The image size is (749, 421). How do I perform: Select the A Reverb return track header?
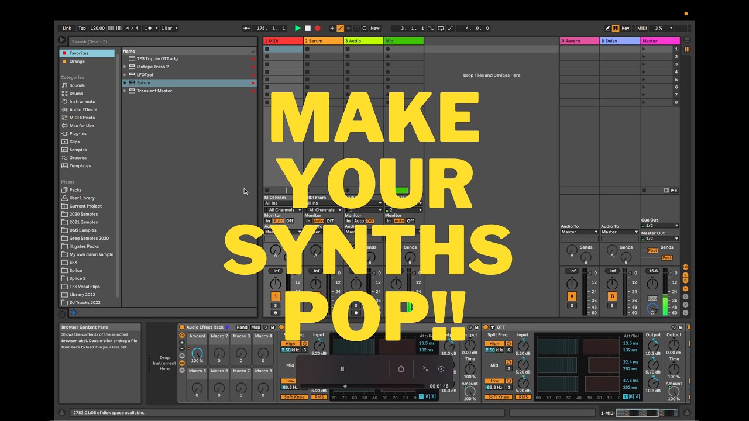[x=579, y=41]
